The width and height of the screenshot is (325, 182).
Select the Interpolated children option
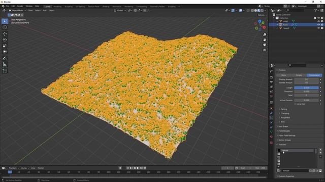[x=314, y=75]
